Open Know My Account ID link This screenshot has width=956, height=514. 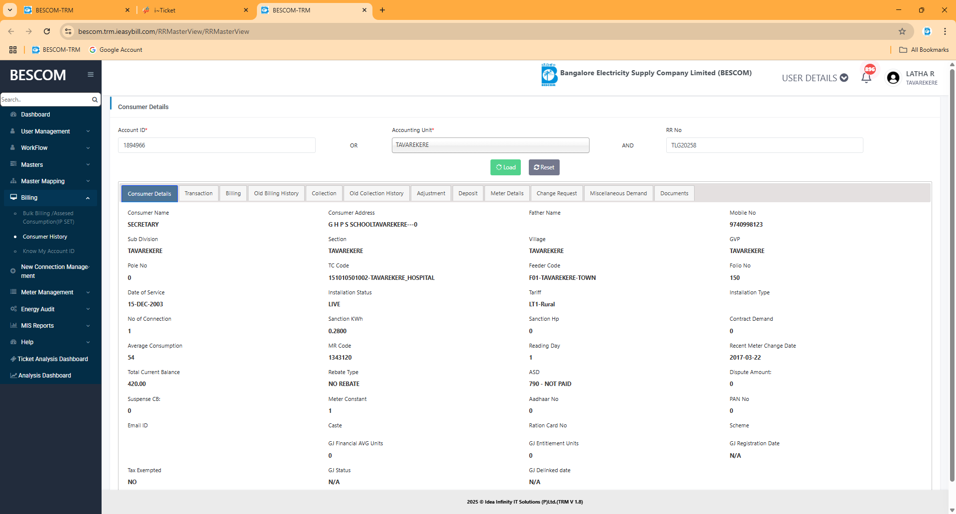(48, 251)
